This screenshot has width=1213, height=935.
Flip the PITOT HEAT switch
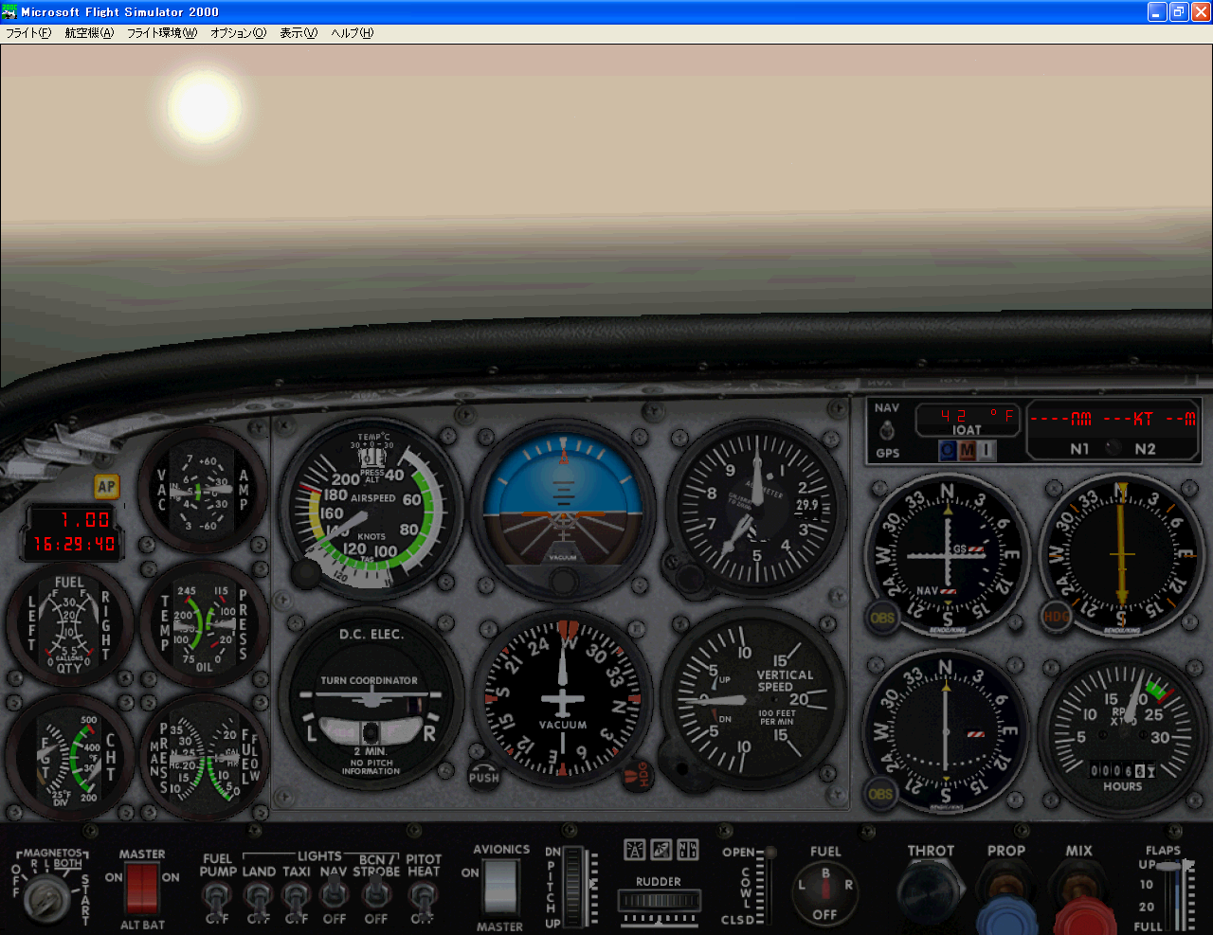point(423,898)
